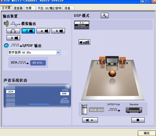Screen dimensions: 156x136
Task: Click the PCM 2CH label
Action: [x=96, y=110]
